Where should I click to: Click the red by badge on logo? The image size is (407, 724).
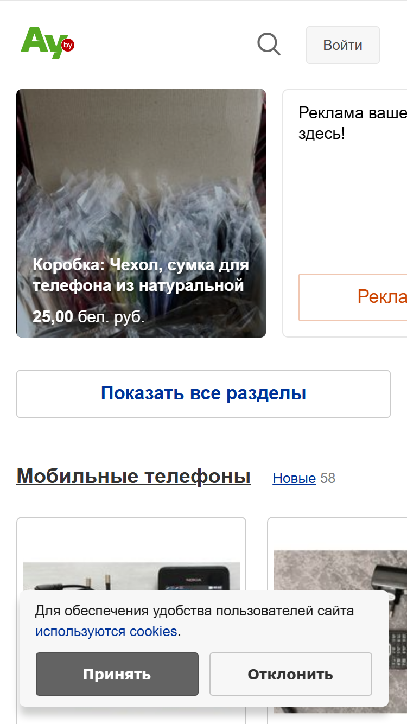click(x=68, y=45)
